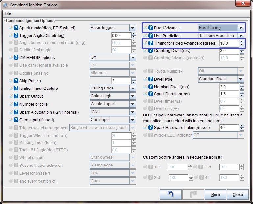Click the pencil icon beside Trigger Angle/Offset
Viewport: 253px width, 204px height.
point(11,36)
